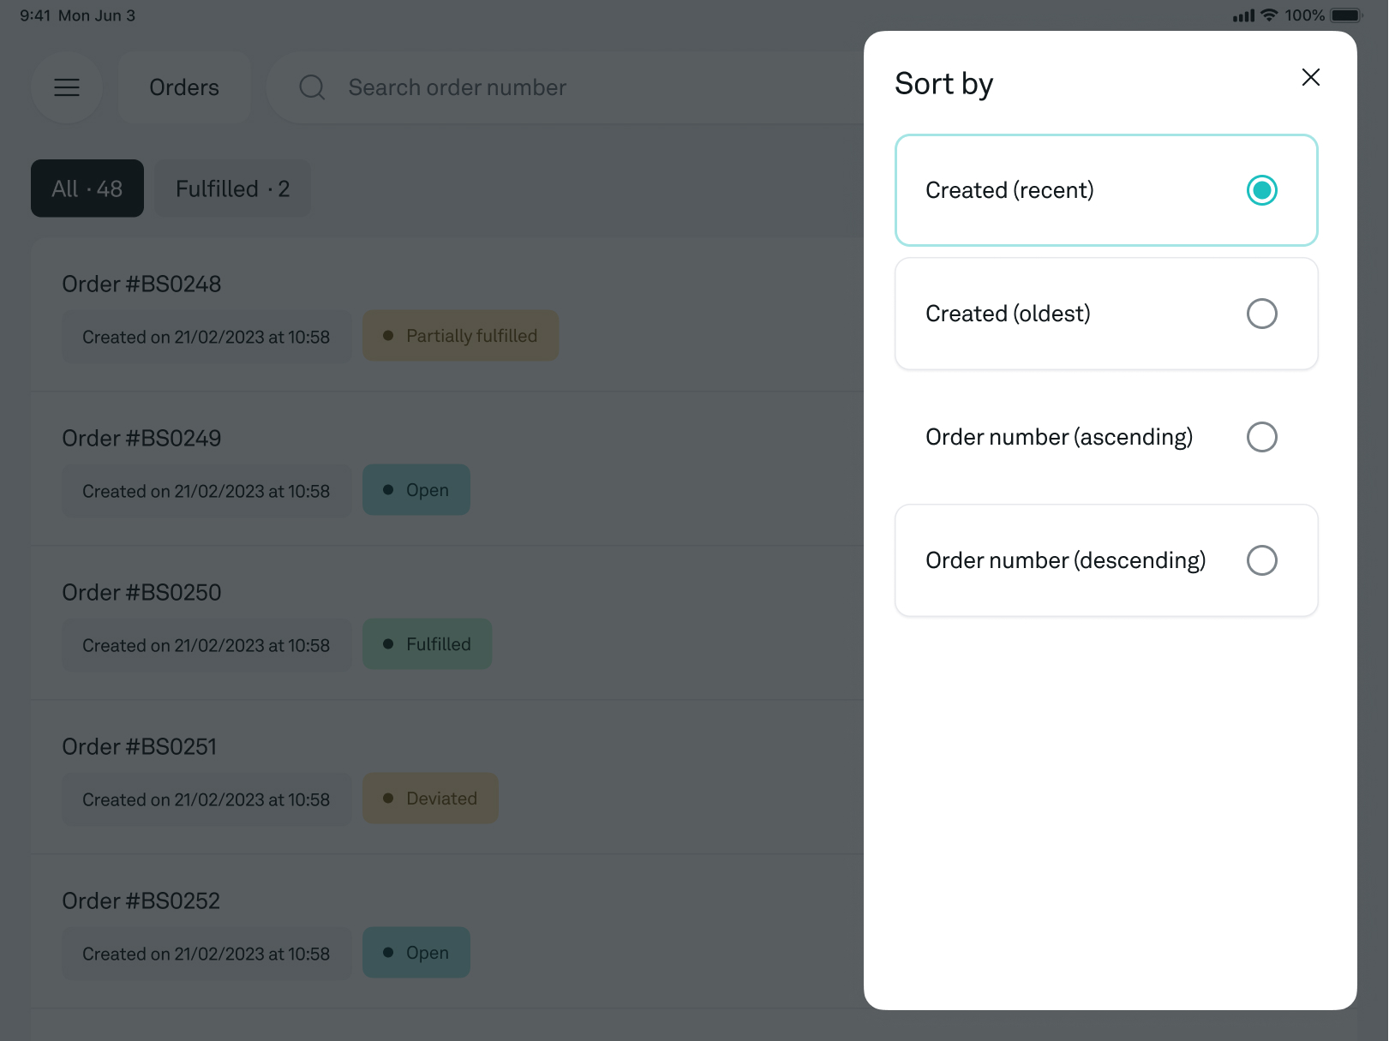Tap the battery icon in status bar

point(1346,15)
